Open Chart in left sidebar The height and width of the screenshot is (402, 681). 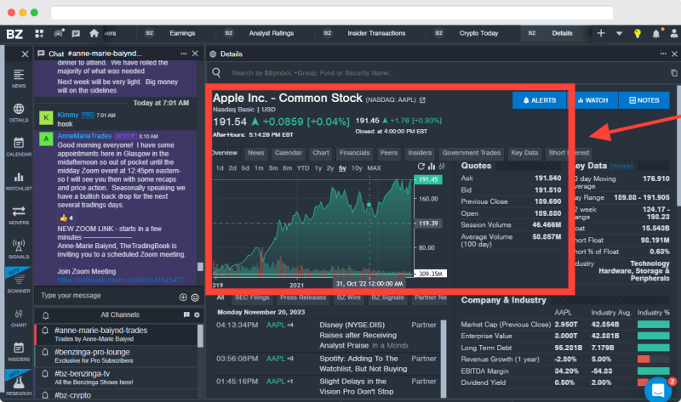(19, 318)
